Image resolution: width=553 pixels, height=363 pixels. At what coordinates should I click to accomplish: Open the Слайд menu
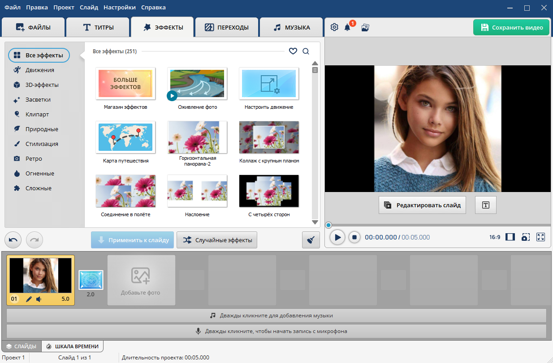[x=89, y=7]
